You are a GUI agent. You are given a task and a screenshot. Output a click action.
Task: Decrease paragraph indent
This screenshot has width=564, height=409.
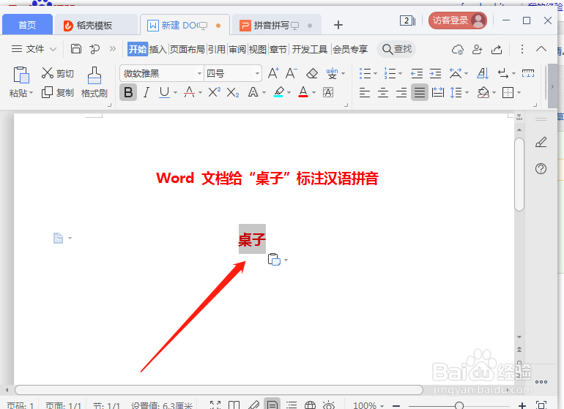point(417,73)
